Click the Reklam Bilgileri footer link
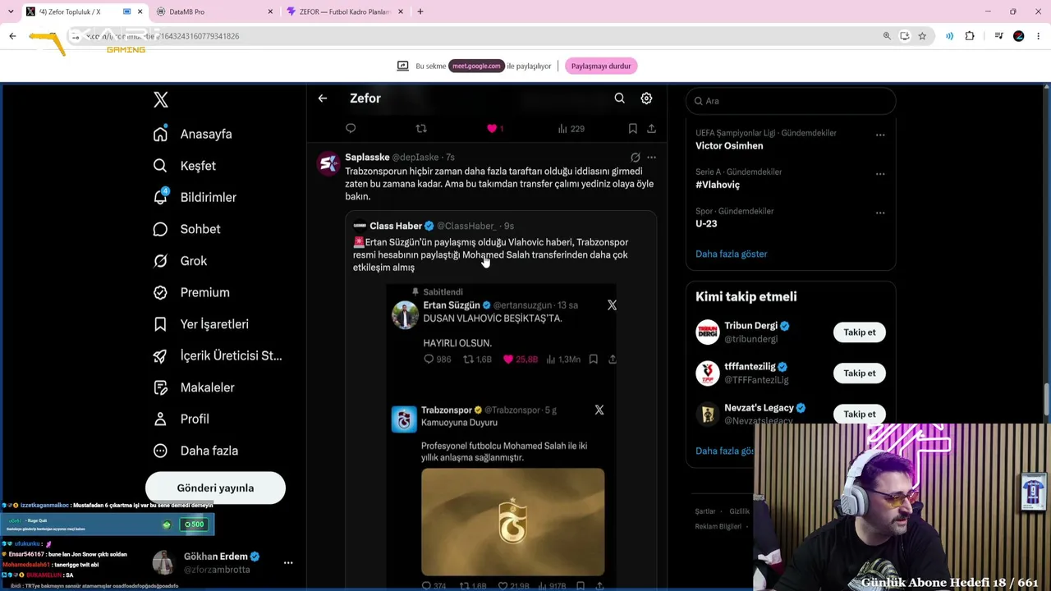The image size is (1051, 591). [x=718, y=526]
